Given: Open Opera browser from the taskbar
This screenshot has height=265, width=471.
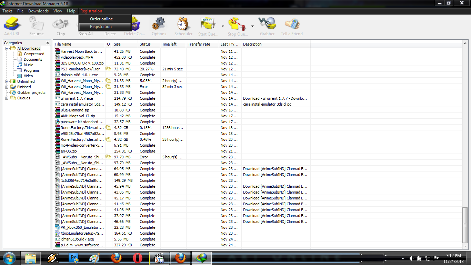Looking at the screenshot, I should pos(138,258).
